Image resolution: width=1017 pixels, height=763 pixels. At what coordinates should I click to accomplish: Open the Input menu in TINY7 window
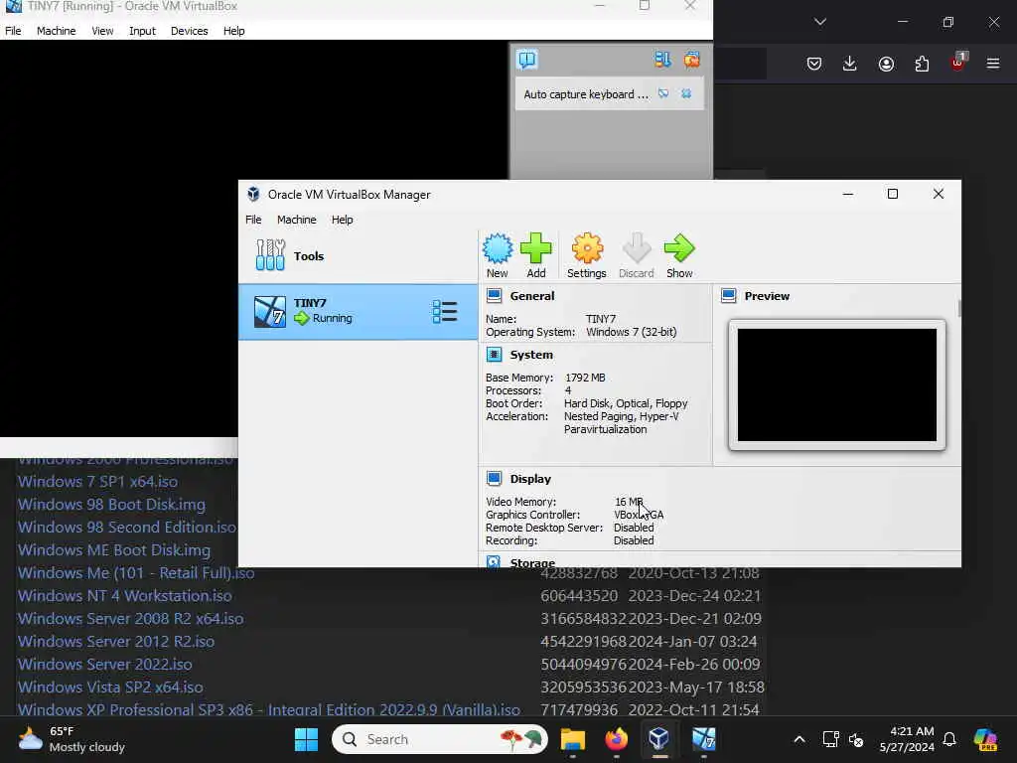(x=142, y=31)
